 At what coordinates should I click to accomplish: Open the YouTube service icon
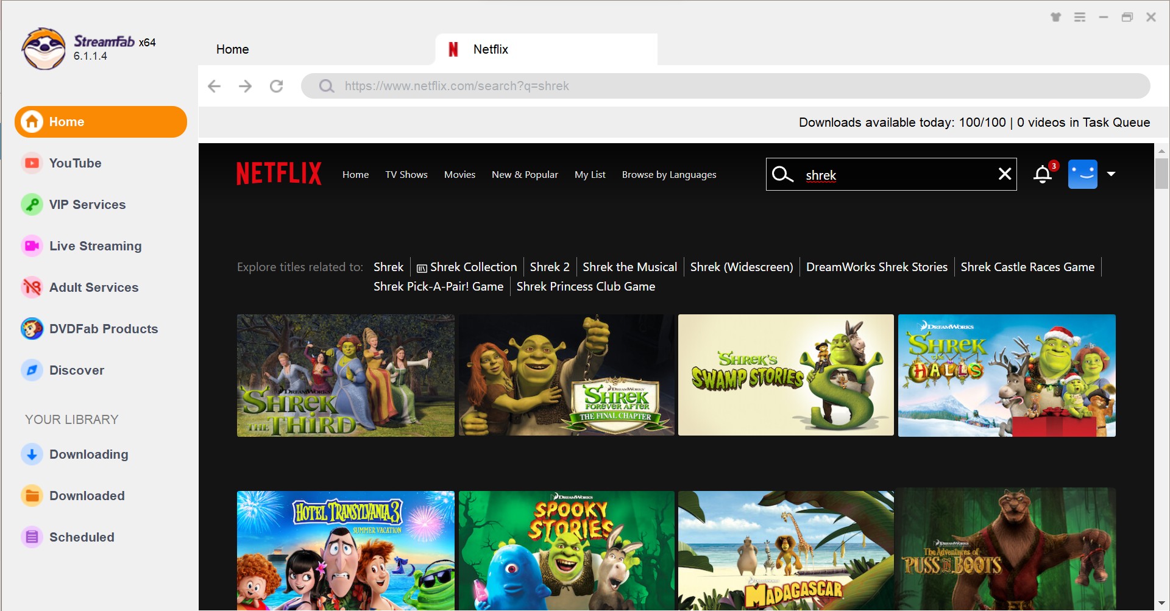pos(32,163)
